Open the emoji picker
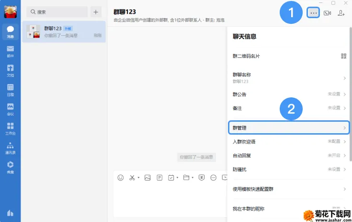The image size is (352, 222). click(121, 178)
